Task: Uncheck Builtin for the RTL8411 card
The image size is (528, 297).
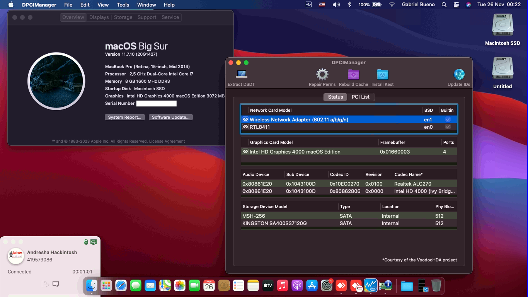Action: (x=448, y=126)
